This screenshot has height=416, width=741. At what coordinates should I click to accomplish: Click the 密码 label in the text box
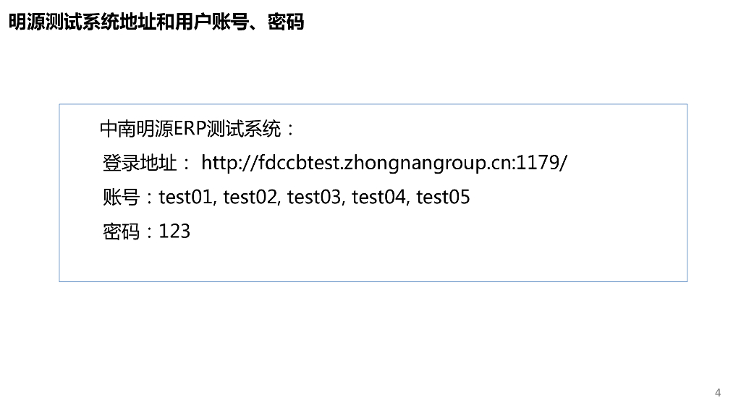pos(122,232)
